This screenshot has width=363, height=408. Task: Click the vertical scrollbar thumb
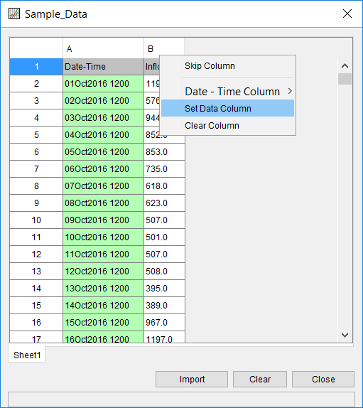click(345, 79)
